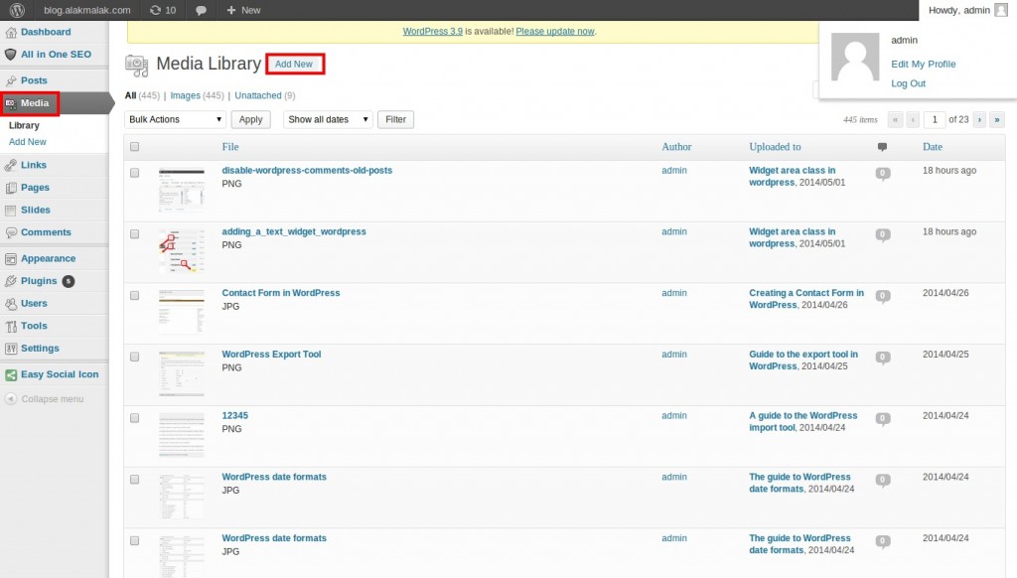This screenshot has height=578, width=1017.
Task: Click the Links chain icon
Action: coord(10,165)
